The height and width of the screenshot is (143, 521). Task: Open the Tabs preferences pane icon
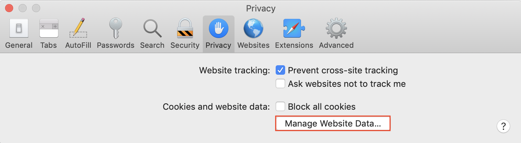pyautogui.click(x=49, y=28)
